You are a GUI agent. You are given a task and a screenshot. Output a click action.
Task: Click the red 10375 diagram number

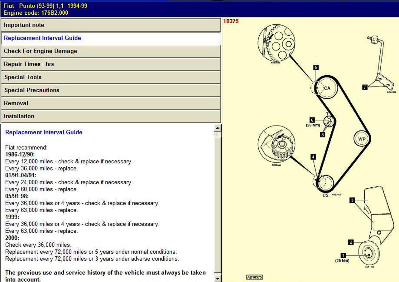tap(231, 21)
